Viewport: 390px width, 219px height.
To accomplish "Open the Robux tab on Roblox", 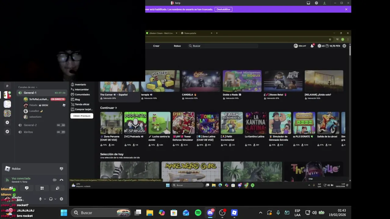I will (x=177, y=46).
